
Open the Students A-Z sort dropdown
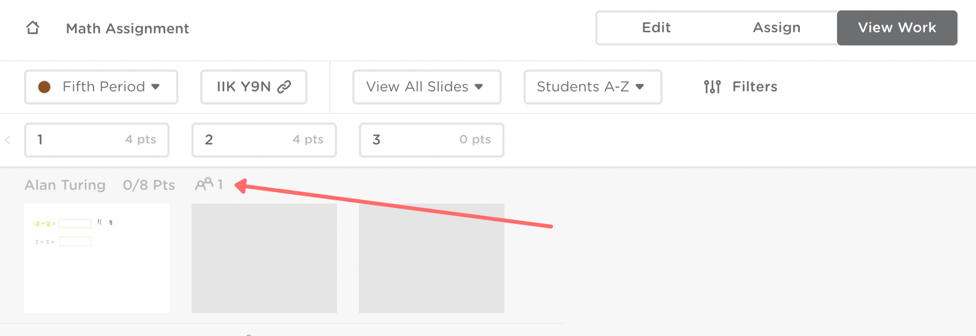pyautogui.click(x=592, y=87)
